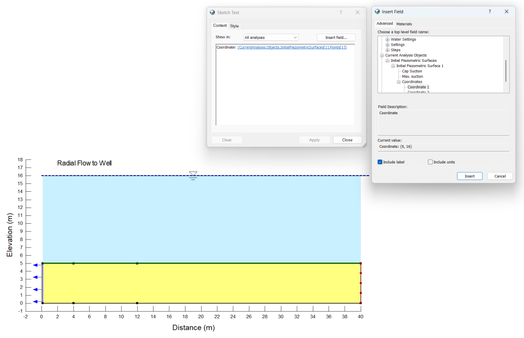Expand the Water Settings tree node
The width and height of the screenshot is (524, 338).
[388, 39]
